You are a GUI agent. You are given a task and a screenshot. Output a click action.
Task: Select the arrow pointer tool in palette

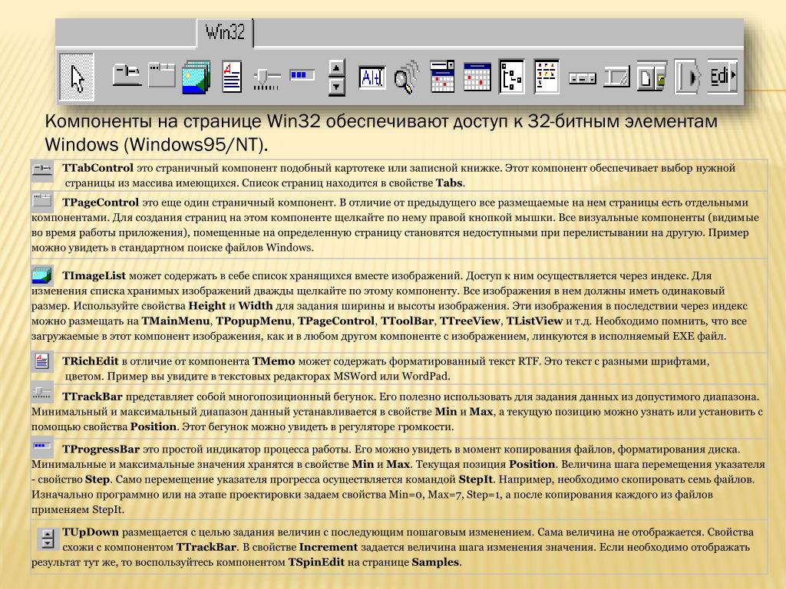(x=77, y=77)
